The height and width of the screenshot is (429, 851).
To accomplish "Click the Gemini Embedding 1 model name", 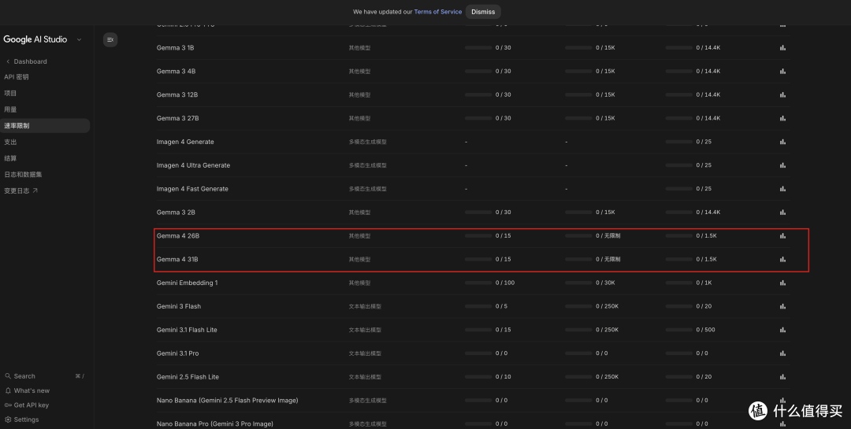I will coord(188,283).
